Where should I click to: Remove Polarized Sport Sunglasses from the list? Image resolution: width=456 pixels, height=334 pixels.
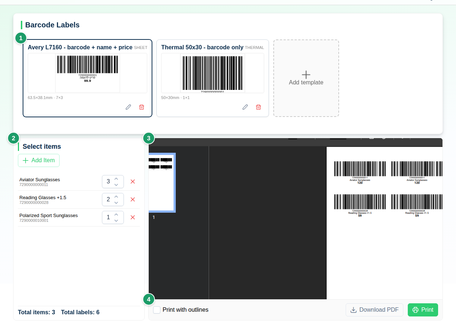pyautogui.click(x=133, y=217)
